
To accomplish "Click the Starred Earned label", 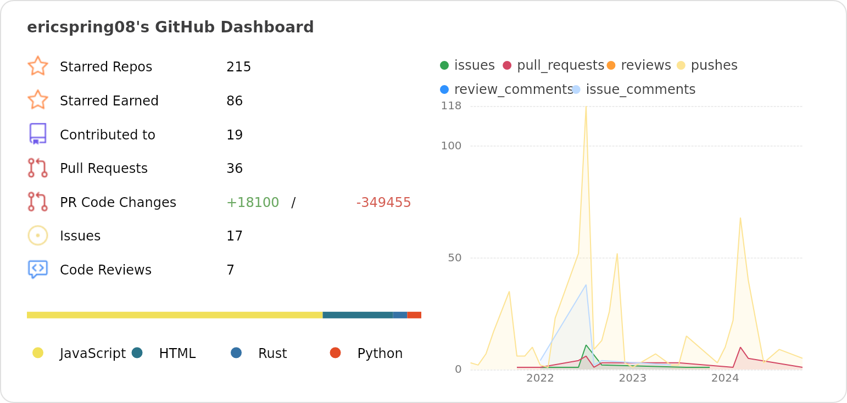I will (x=109, y=101).
